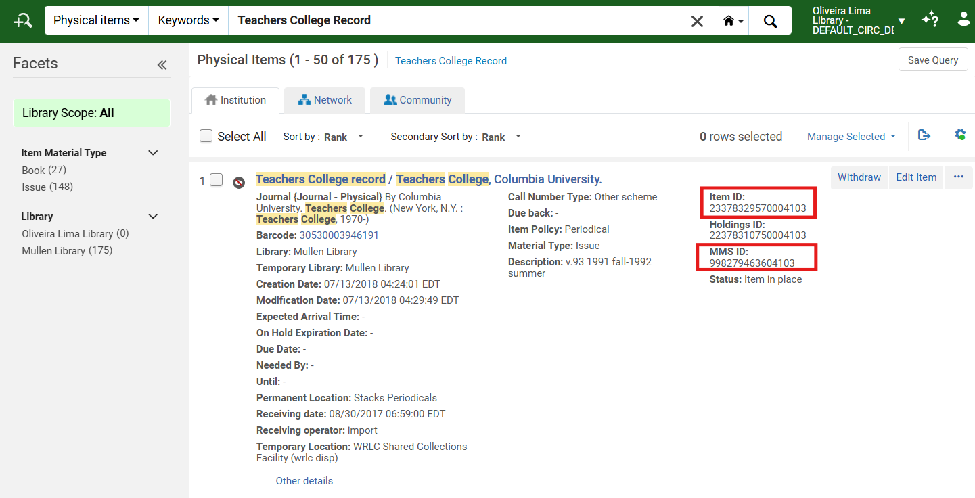Tick the checkbox for result row 1
This screenshot has height=498, width=975.
216,180
